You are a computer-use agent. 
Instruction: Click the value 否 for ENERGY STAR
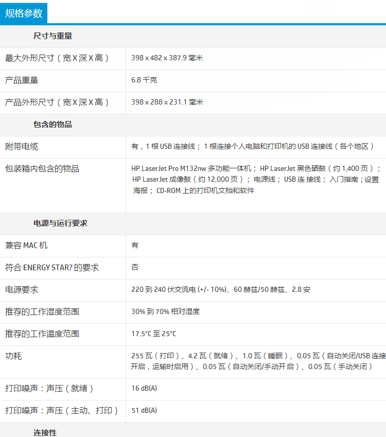135,267
